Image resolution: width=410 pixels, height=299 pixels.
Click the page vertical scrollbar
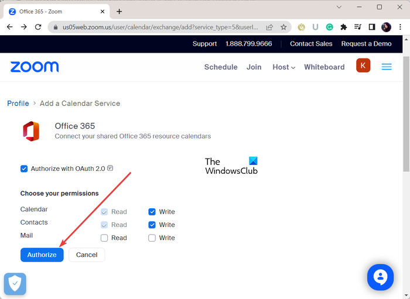pos(406,114)
